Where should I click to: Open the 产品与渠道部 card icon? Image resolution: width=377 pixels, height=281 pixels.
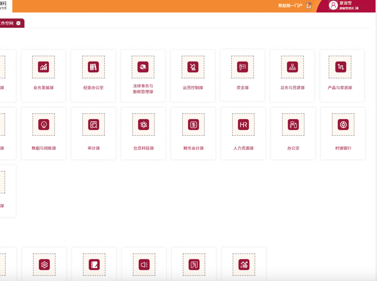341,67
